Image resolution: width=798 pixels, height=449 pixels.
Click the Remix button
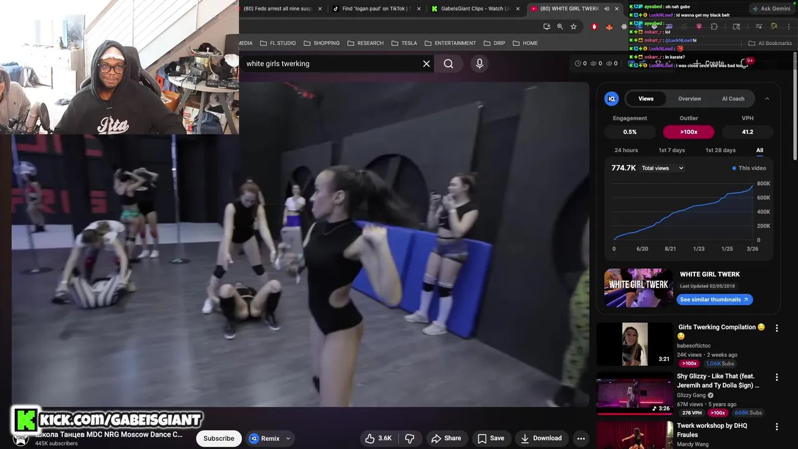coord(264,438)
